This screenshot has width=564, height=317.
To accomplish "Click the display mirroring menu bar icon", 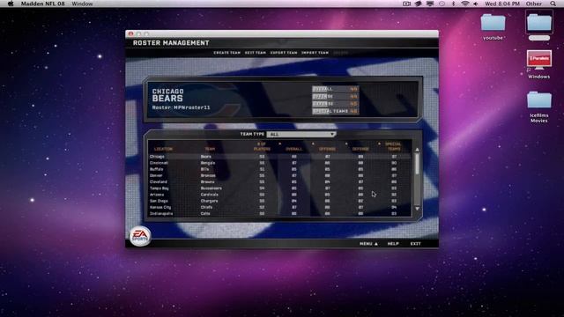I will (430, 4).
